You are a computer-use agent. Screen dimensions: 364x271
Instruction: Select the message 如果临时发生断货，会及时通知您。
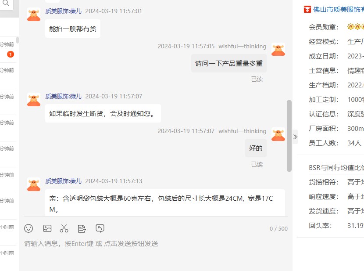103,113
